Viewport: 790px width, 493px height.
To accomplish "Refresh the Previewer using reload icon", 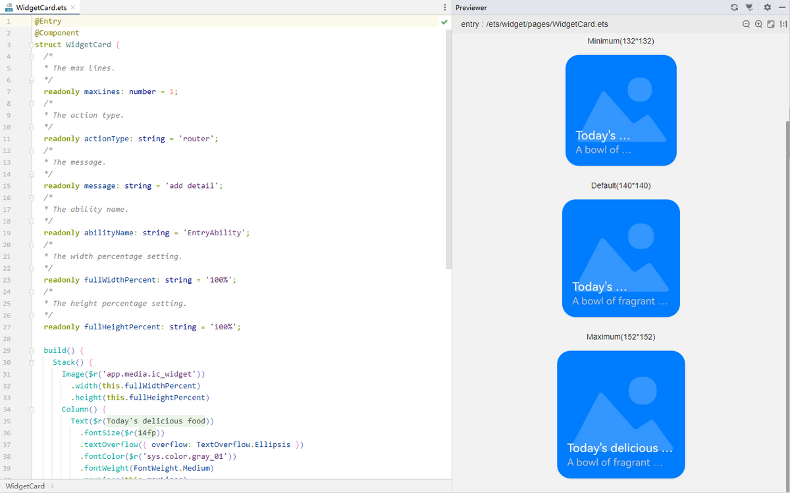I will coord(735,7).
